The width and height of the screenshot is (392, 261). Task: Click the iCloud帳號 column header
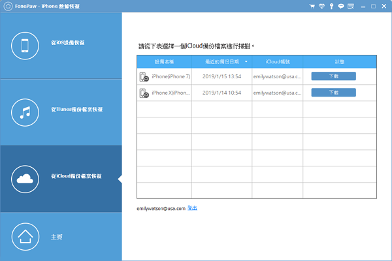pyautogui.click(x=277, y=61)
